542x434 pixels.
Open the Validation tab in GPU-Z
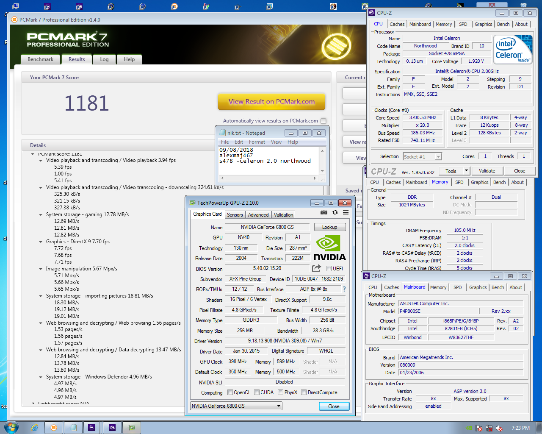pyautogui.click(x=283, y=215)
